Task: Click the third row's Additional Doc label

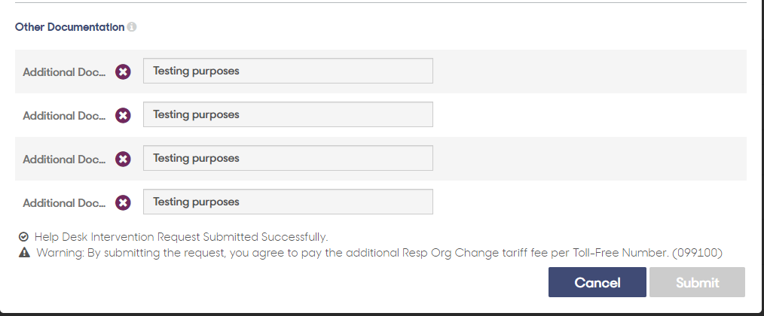Action: 64,160
